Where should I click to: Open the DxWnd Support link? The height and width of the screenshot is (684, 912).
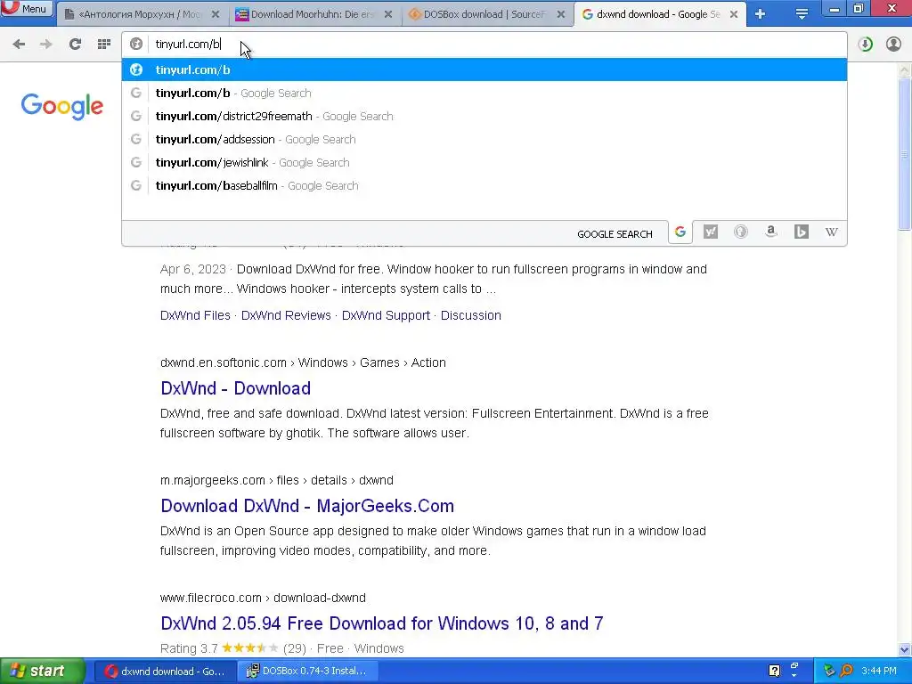pos(386,315)
